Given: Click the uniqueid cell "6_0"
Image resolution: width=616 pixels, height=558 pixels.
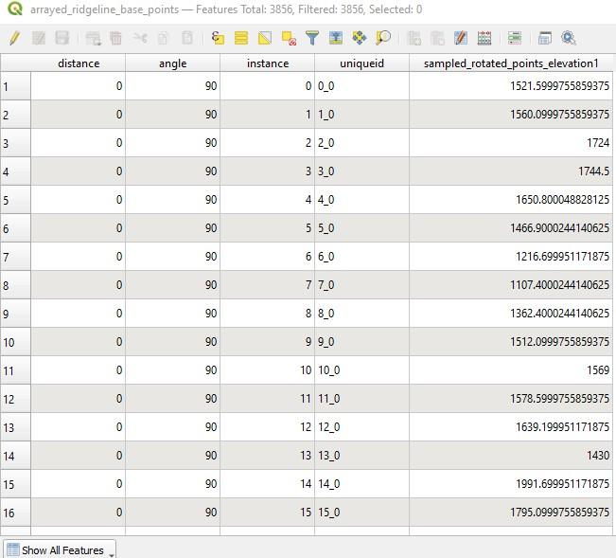Looking at the screenshot, I should (x=361, y=257).
